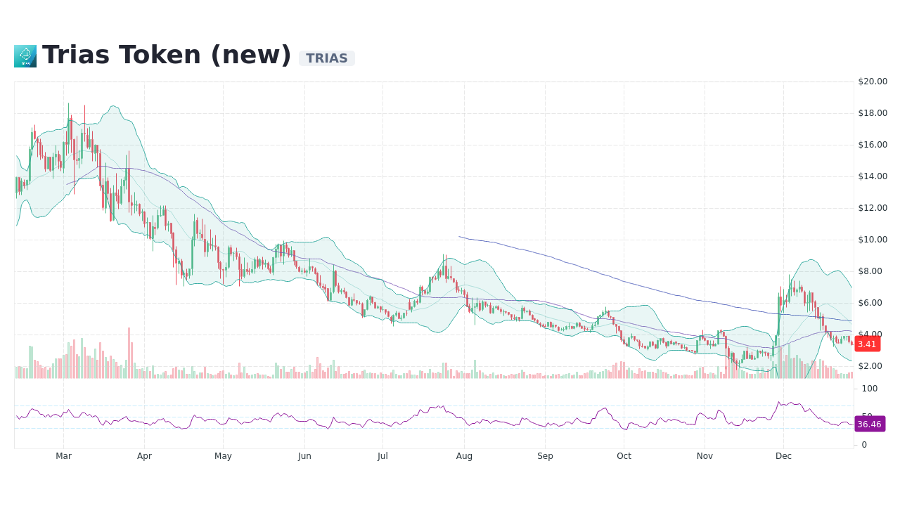Click the $2.00 price axis label
The width and height of the screenshot is (900, 506).
(869, 365)
